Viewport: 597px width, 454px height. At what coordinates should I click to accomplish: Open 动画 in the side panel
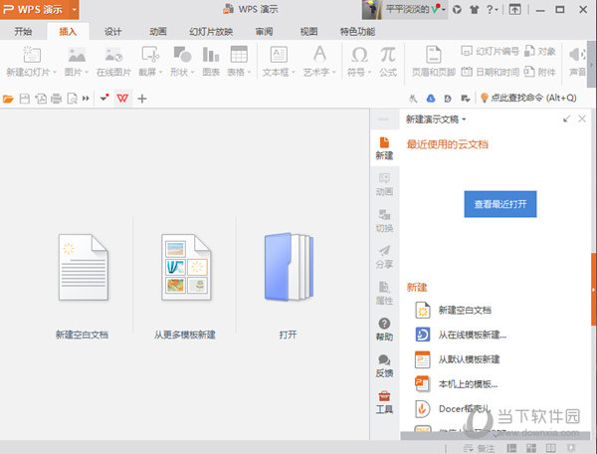coord(384,185)
